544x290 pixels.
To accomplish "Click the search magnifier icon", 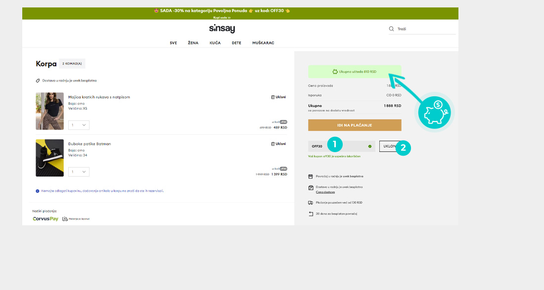I will tap(391, 29).
